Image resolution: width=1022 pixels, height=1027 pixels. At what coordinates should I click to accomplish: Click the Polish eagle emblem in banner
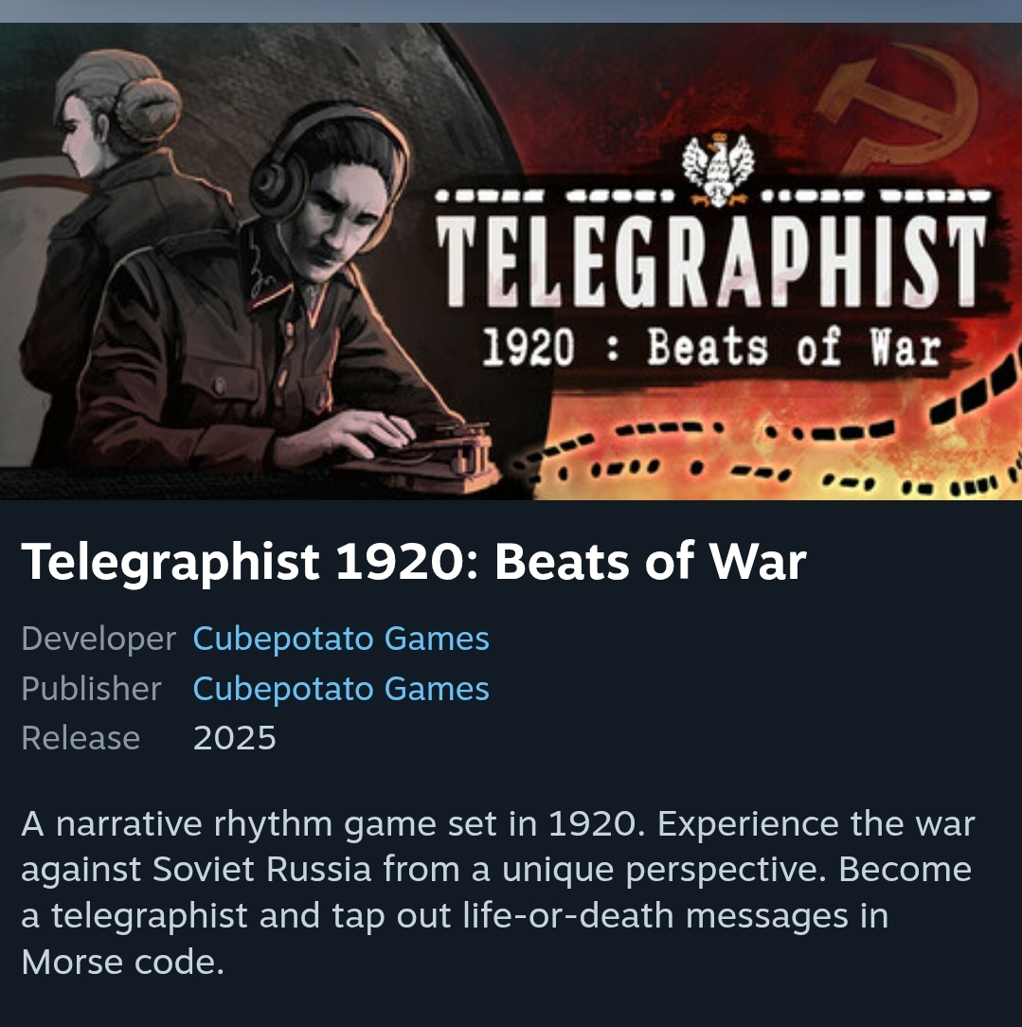tap(718, 170)
